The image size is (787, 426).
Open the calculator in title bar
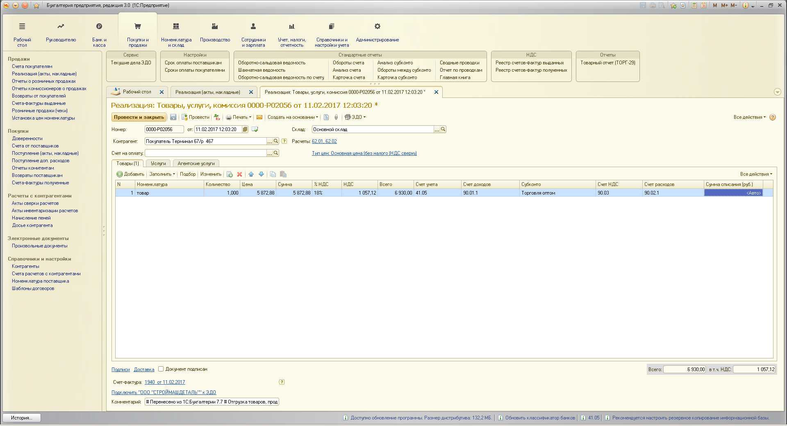click(x=694, y=5)
